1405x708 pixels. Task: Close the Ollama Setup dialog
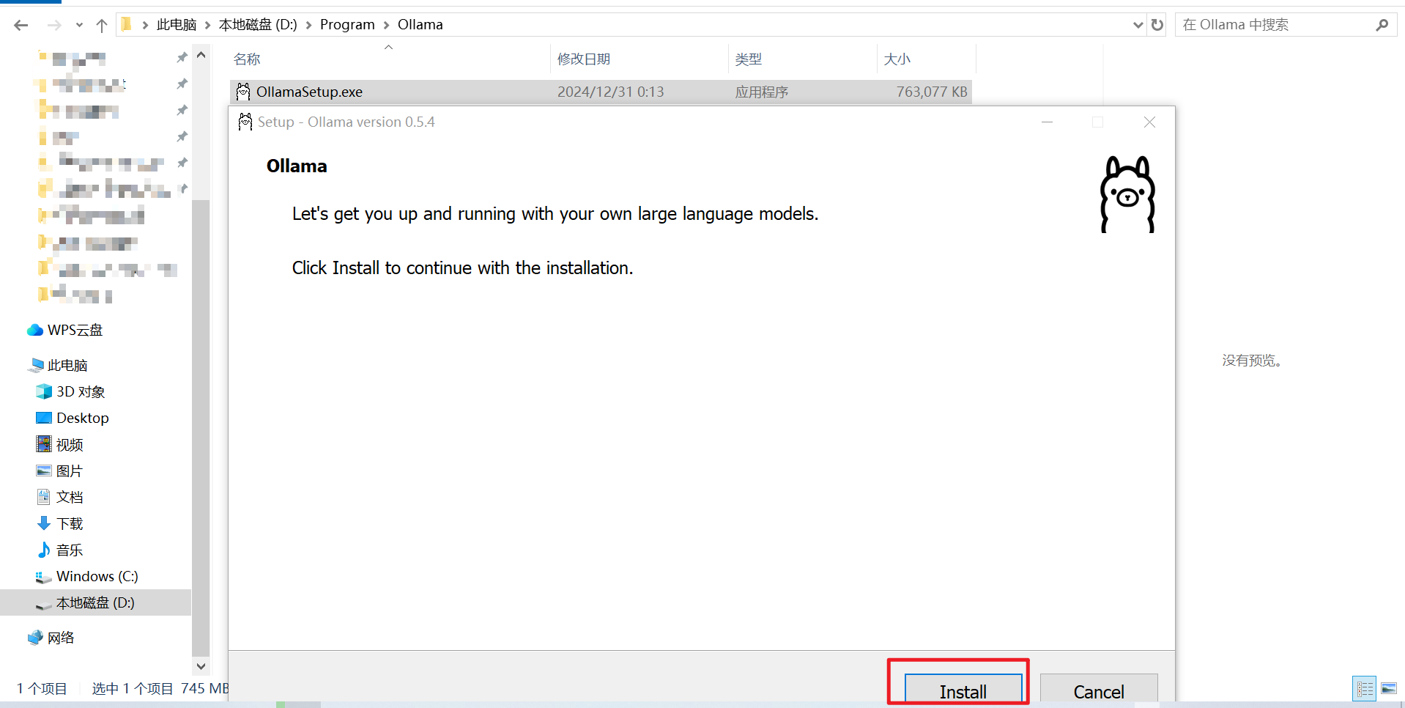click(1149, 122)
